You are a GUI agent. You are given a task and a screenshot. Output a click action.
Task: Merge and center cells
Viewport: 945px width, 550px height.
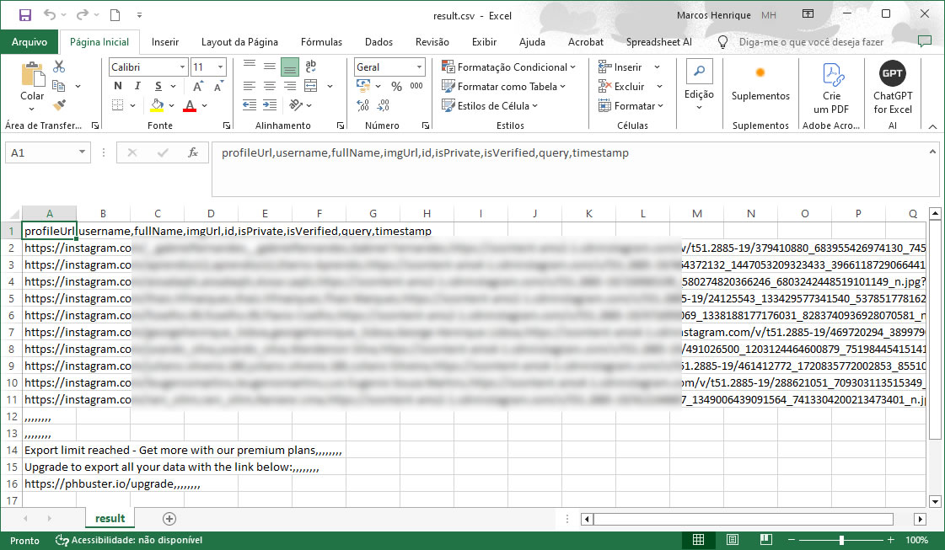pyautogui.click(x=311, y=86)
